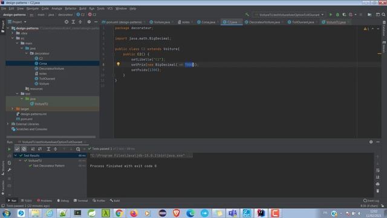Open Microsoft Teams from taskbar
This screenshot has height=218, width=387.
point(232,213)
